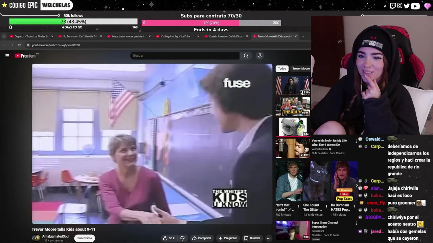The width and height of the screenshot is (433, 243).
Task: Open options for She Found The Glitter short
Action: pos(326,207)
